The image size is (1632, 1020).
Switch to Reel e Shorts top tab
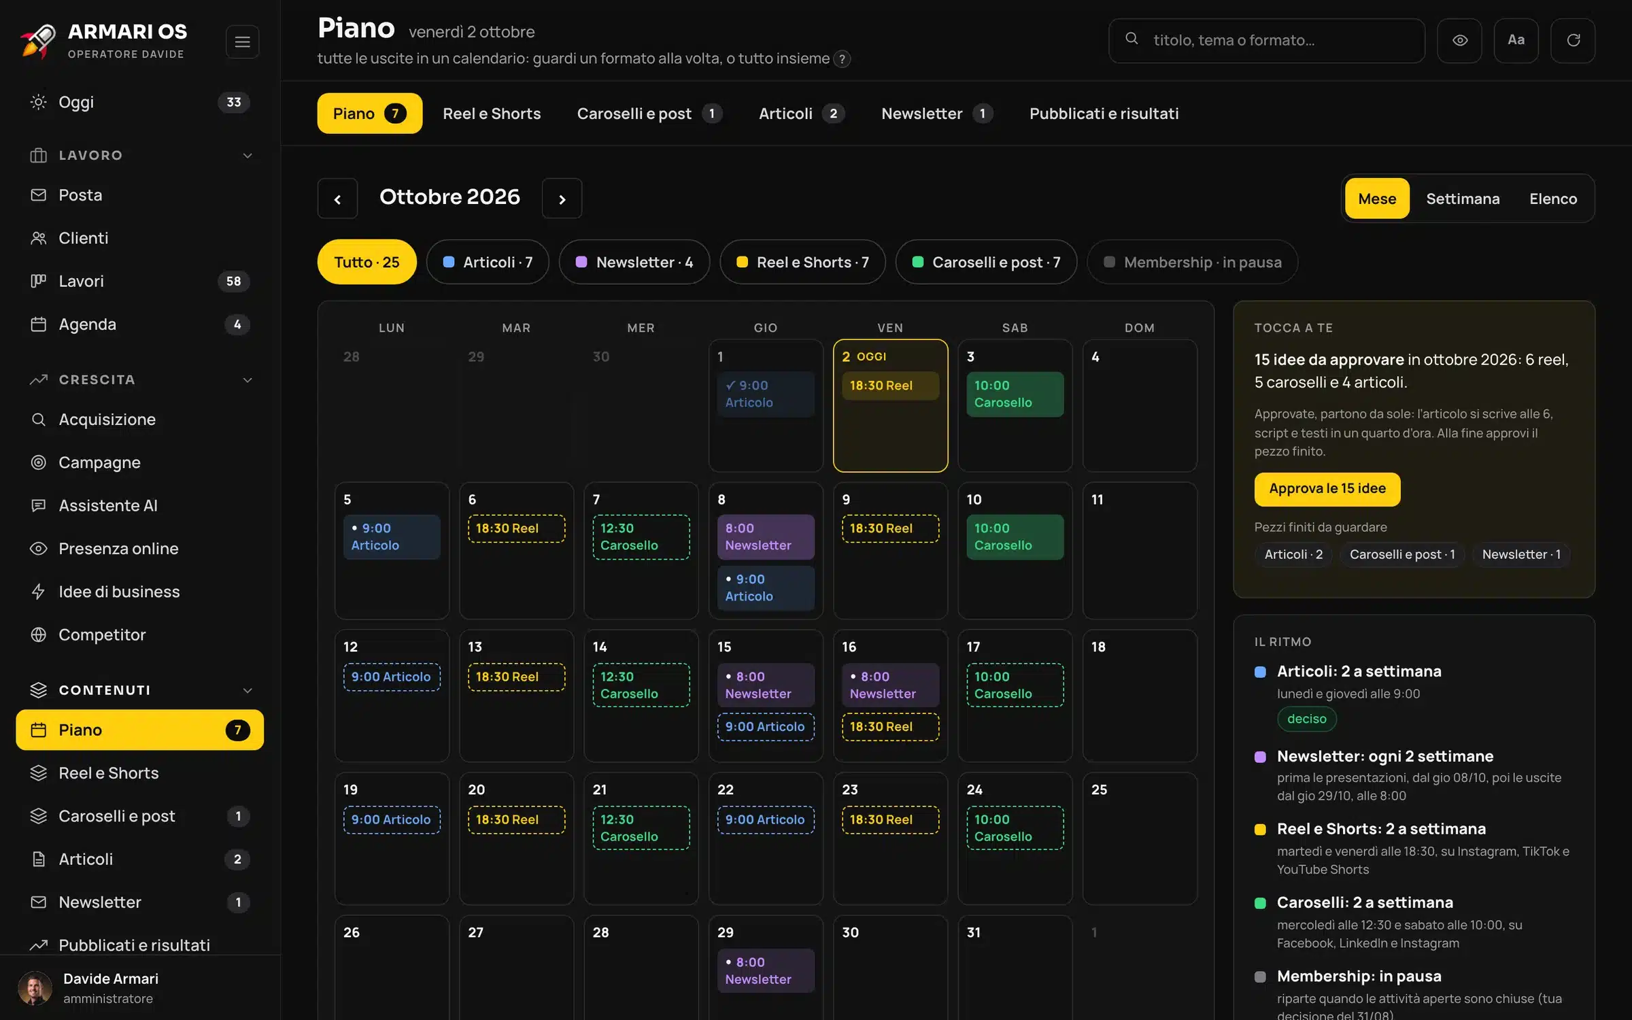[x=492, y=114]
